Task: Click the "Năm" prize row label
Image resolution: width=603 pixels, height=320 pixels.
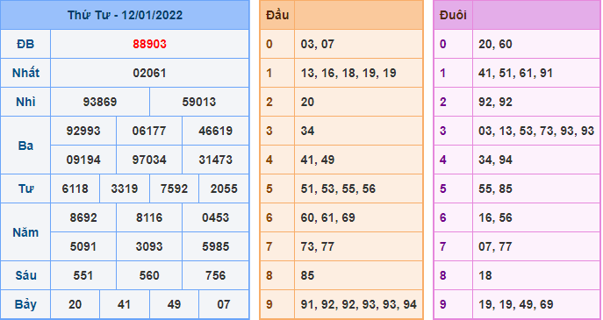Action: click(x=25, y=232)
